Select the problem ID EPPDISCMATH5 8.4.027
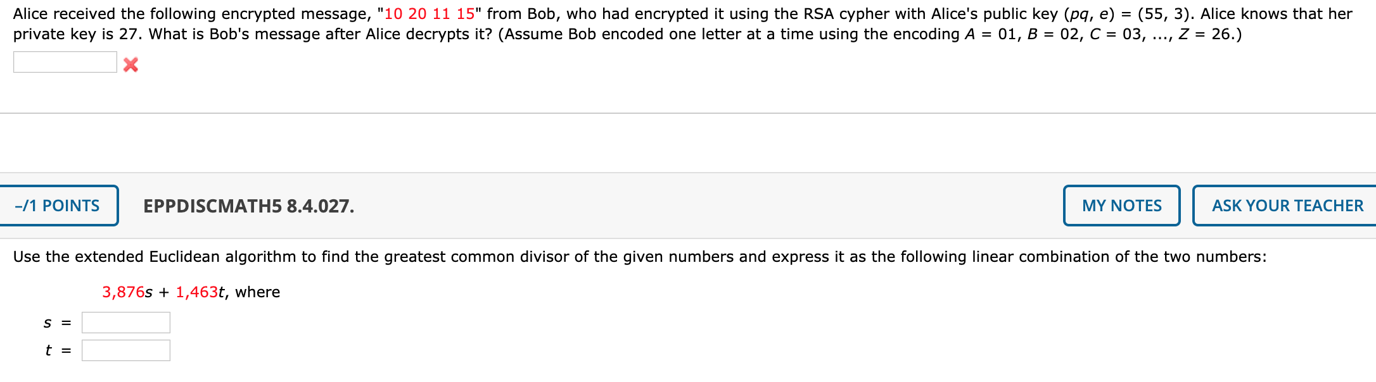The width and height of the screenshot is (1376, 382). point(247,205)
